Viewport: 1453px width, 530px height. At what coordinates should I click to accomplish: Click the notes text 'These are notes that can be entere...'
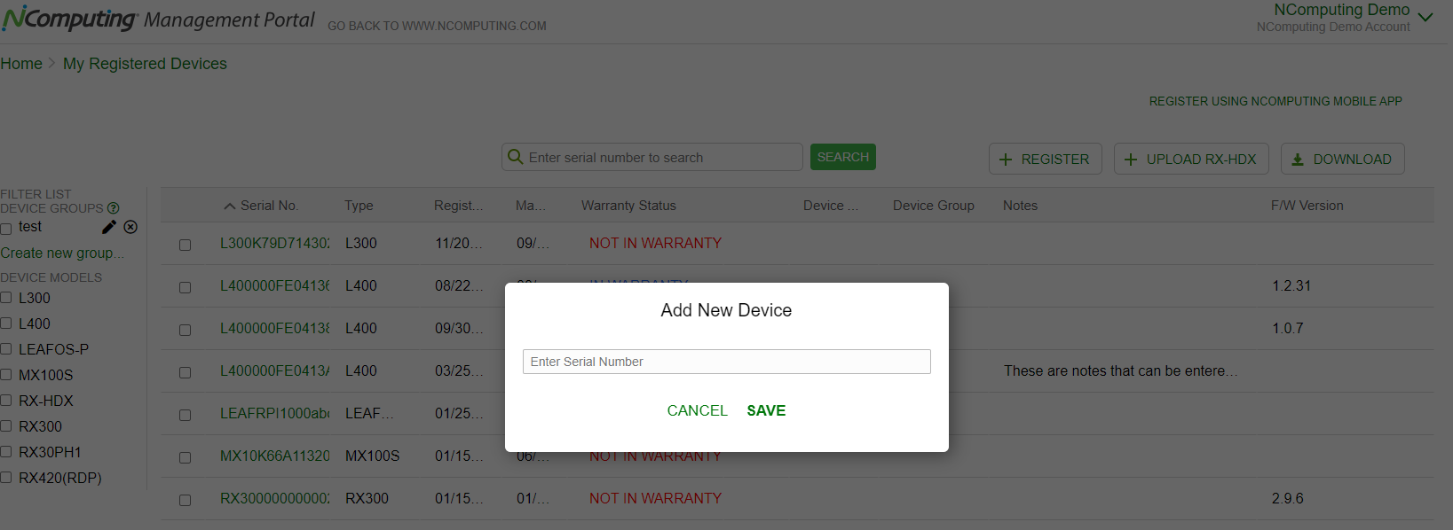[1120, 370]
